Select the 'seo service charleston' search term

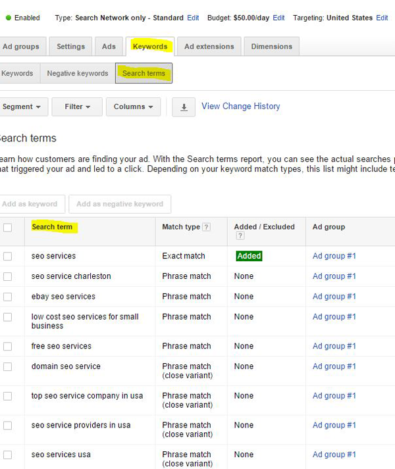pos(71,276)
